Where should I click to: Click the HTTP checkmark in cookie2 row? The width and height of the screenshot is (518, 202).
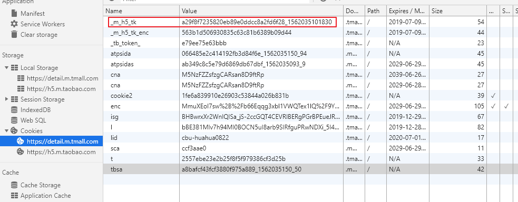coord(493,96)
